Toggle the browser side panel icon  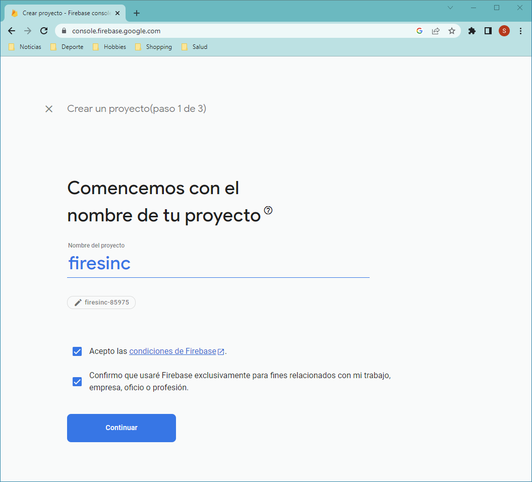pyautogui.click(x=488, y=31)
